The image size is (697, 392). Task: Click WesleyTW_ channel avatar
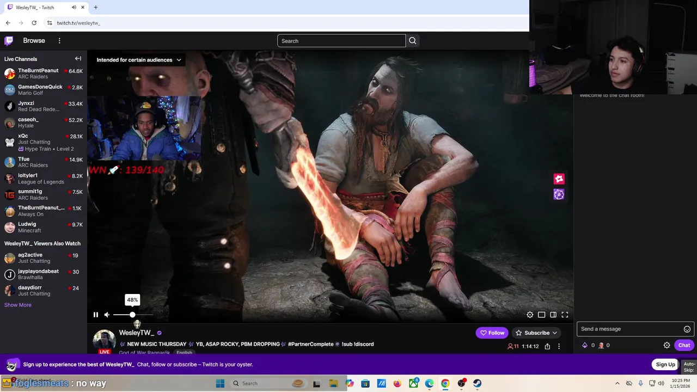(x=104, y=341)
